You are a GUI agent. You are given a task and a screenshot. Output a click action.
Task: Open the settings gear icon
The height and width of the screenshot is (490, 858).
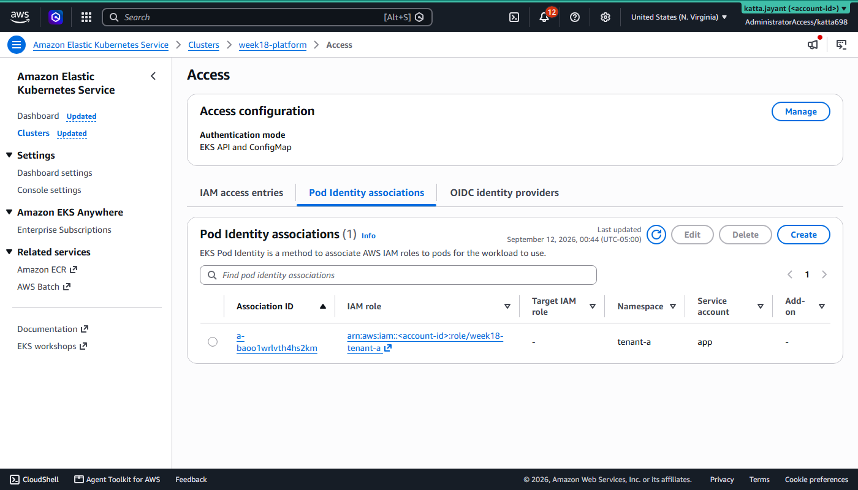606,17
